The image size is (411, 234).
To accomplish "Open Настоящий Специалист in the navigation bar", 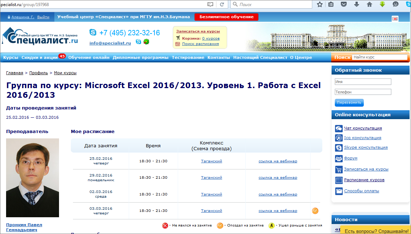I will [x=260, y=57].
